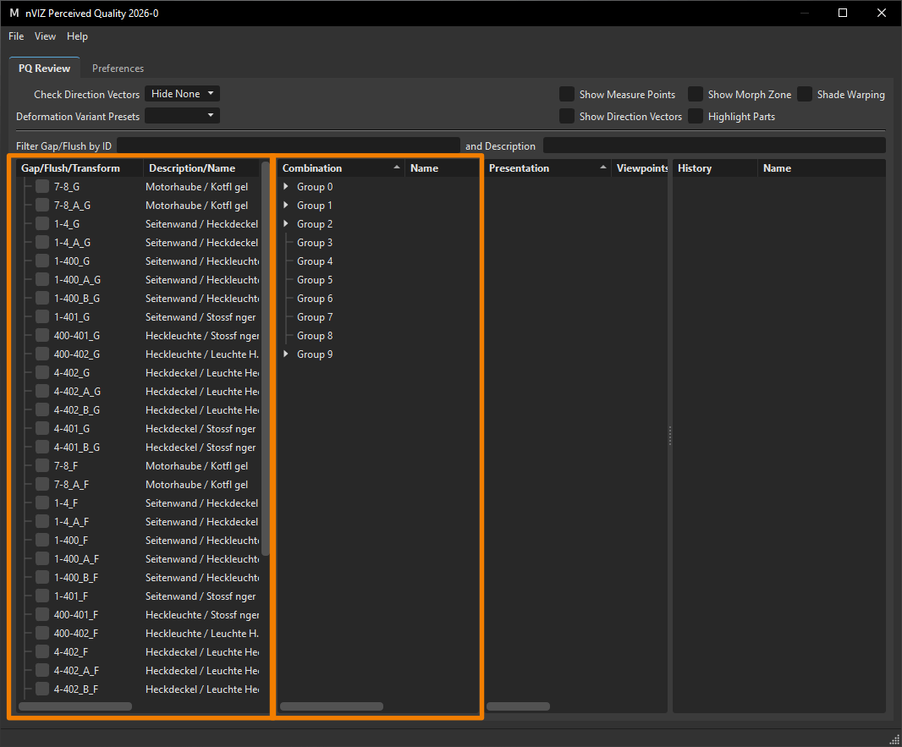Select Group 5 in the Combination list
902x747 pixels.
315,279
